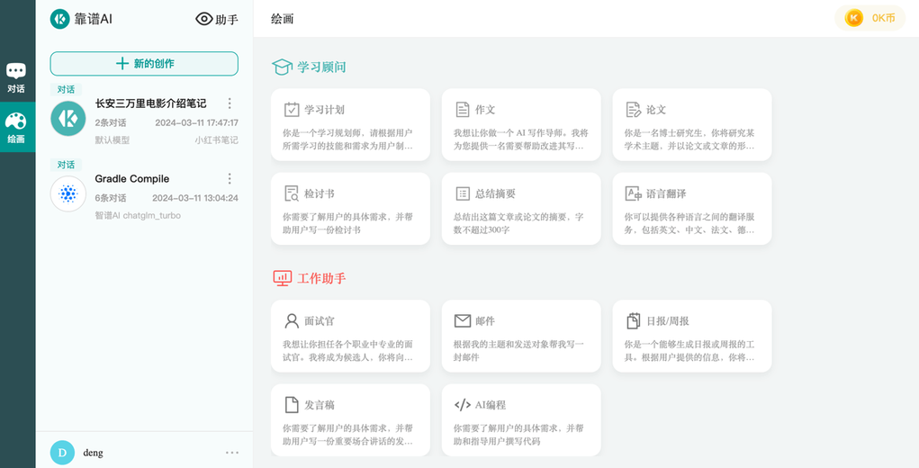The height and width of the screenshot is (468, 919).
Task: Open the three-dot menu for Gradle Compile
Action: (x=230, y=178)
